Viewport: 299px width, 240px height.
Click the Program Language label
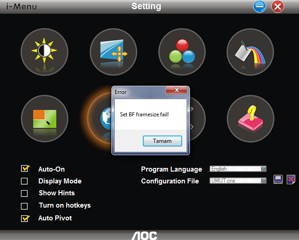172,169
